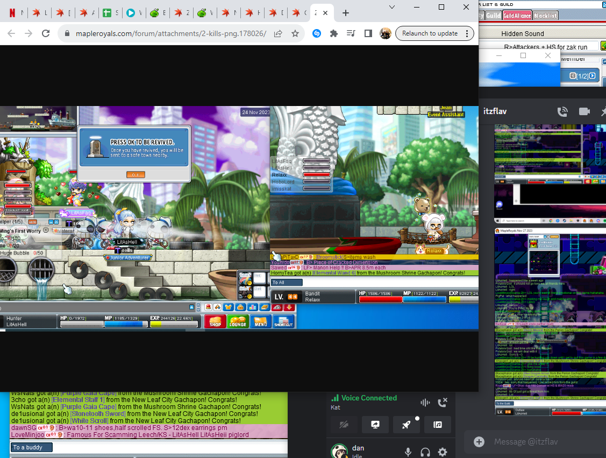The width and height of the screenshot is (606, 458).
Task: Bookmark this page with the star icon
Action: click(295, 33)
